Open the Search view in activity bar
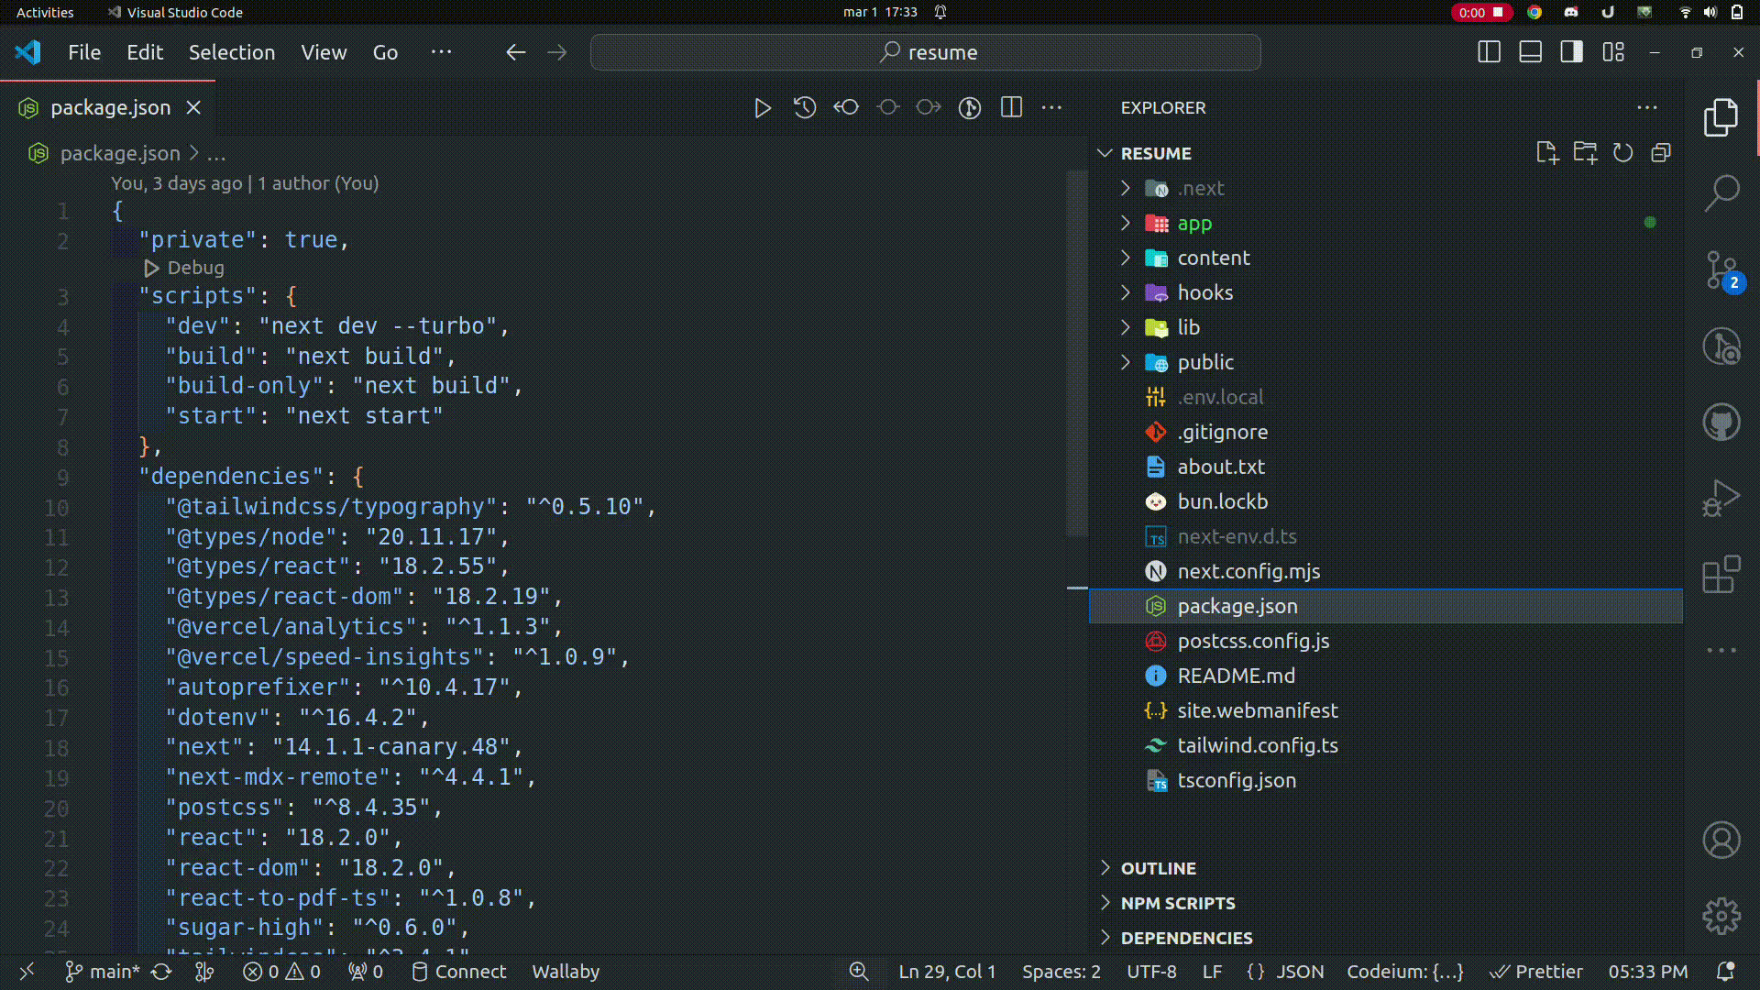1760x990 pixels. (x=1721, y=193)
